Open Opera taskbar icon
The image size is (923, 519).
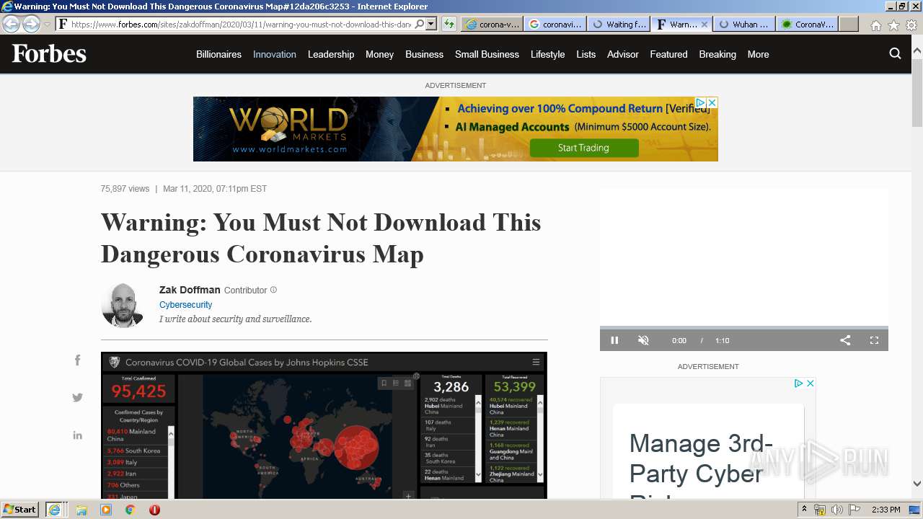[x=154, y=510]
